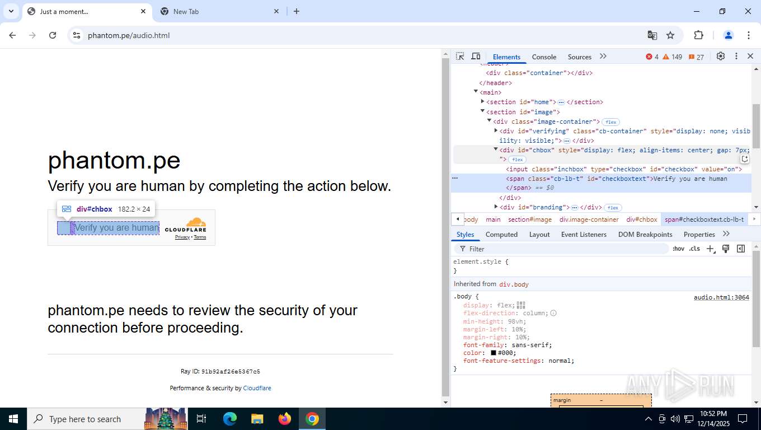Expand the section id="home" node
The width and height of the screenshot is (761, 430).
point(482,101)
